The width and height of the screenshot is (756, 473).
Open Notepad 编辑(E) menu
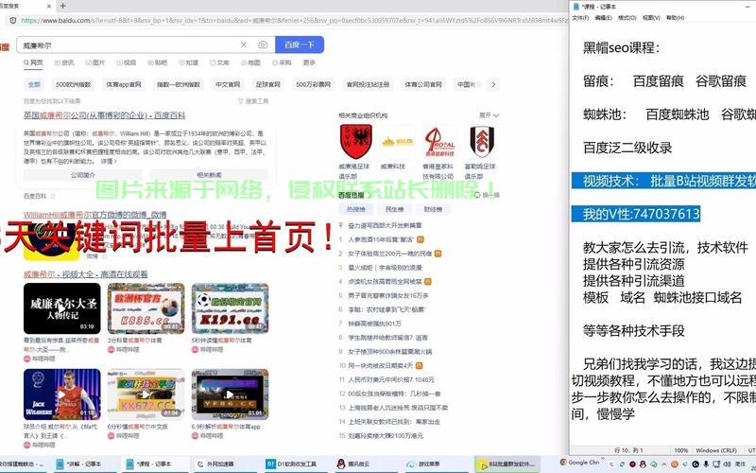point(603,17)
